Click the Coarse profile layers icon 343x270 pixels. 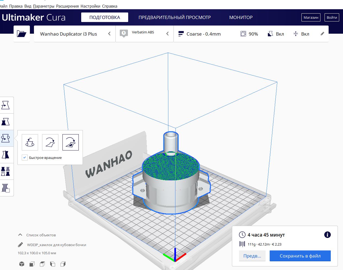tap(181, 34)
